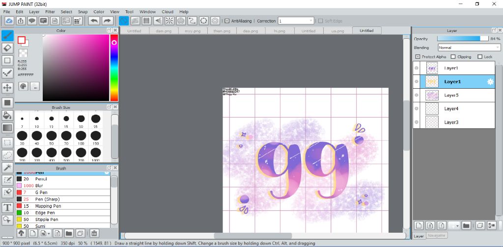The image size is (503, 247).
Task: Select the G Pen brush
Action: pyautogui.click(x=63, y=192)
